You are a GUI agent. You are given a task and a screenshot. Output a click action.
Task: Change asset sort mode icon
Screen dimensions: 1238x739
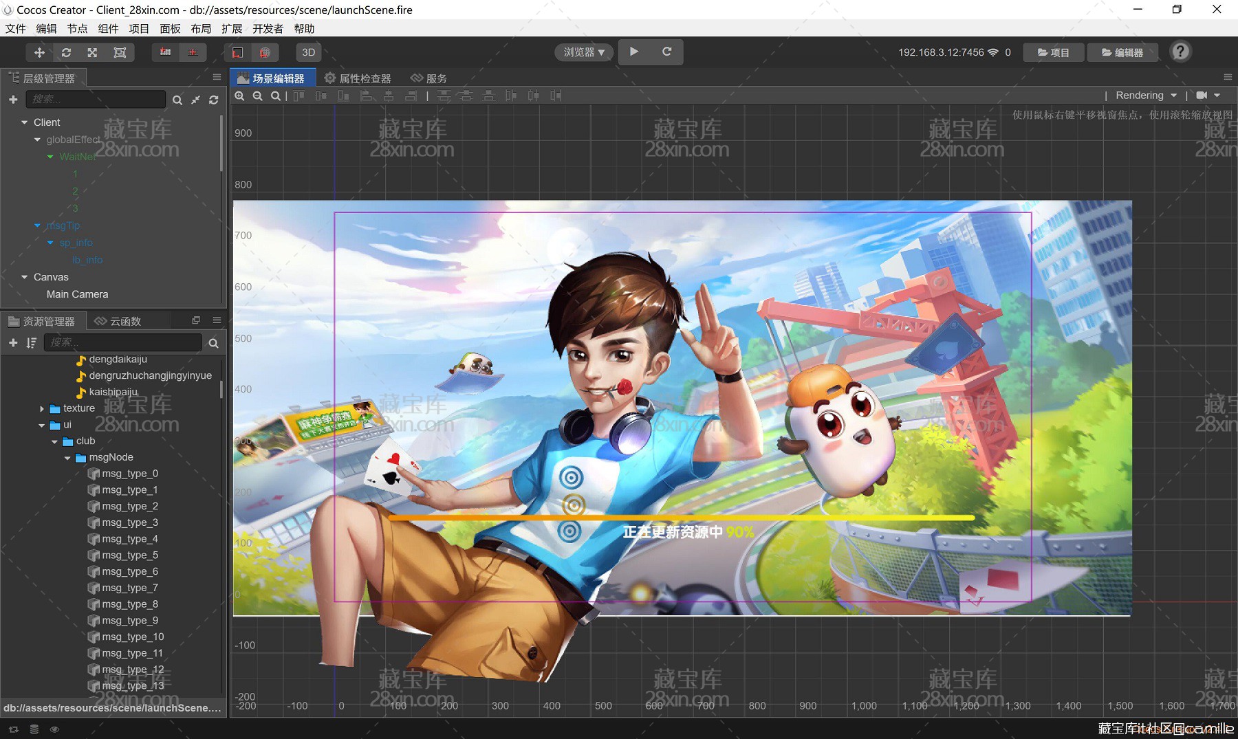coord(32,342)
